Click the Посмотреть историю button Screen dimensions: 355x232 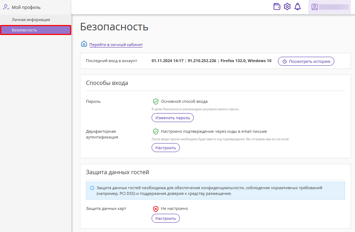(306, 61)
